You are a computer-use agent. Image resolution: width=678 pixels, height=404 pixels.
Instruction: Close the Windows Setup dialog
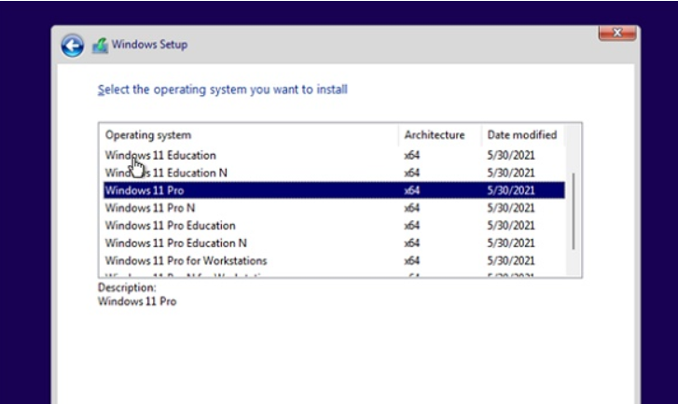616,34
